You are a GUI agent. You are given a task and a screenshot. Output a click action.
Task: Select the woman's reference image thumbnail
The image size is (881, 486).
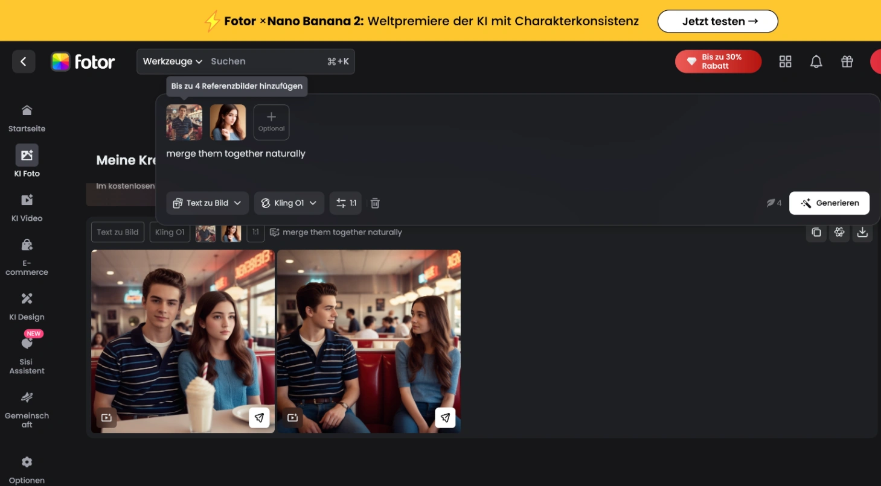(x=228, y=122)
